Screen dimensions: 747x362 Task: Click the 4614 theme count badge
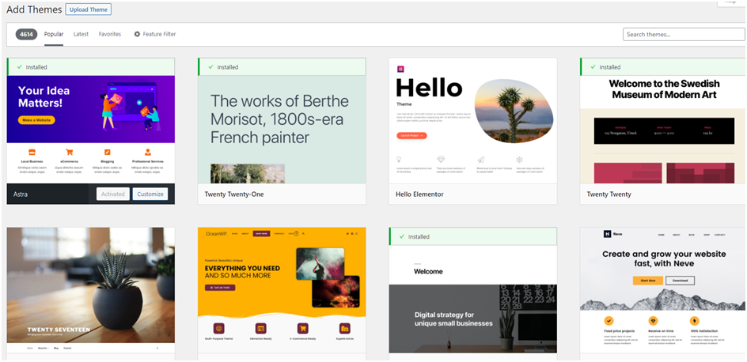[x=26, y=34]
